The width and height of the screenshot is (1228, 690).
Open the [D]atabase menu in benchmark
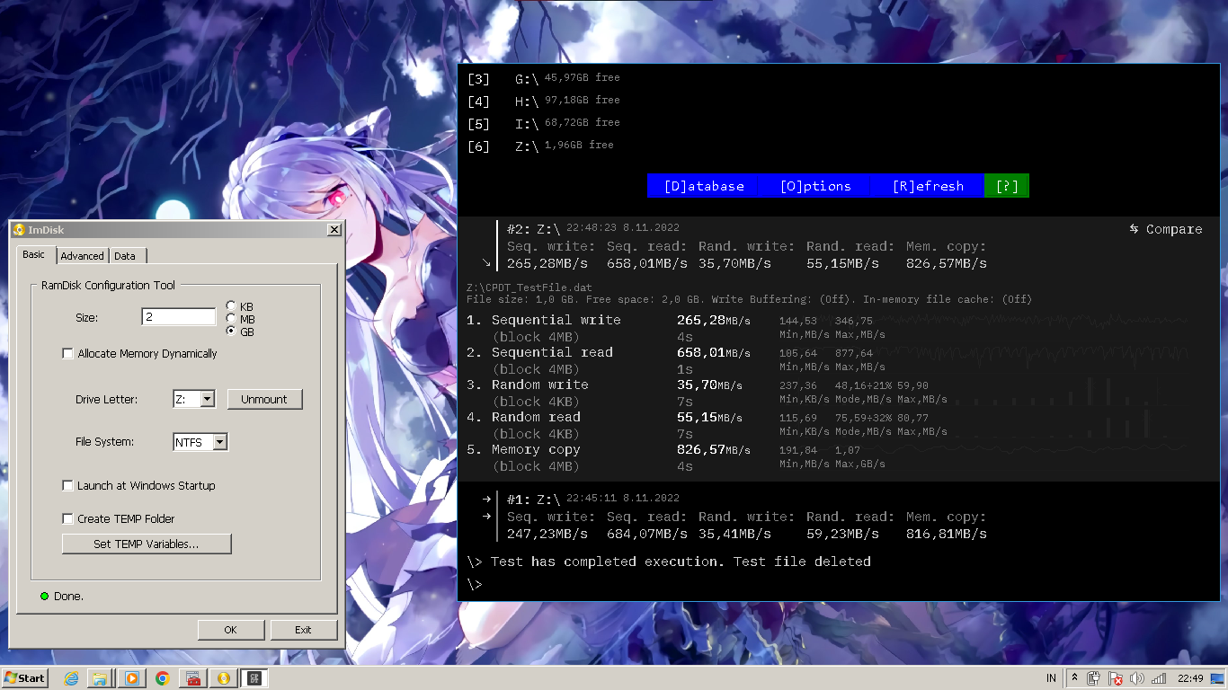704,186
